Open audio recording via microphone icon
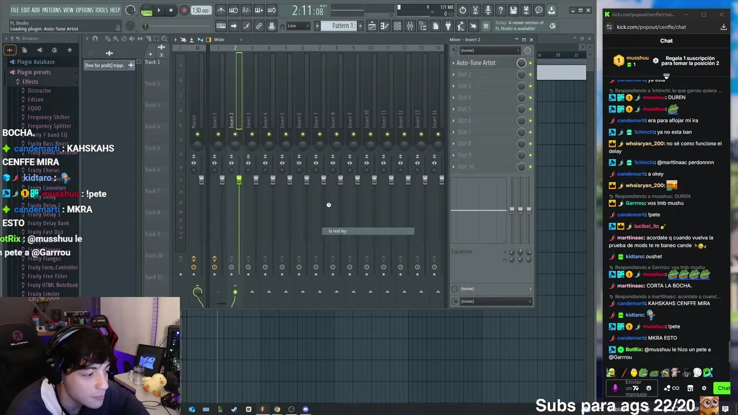 (x=488, y=10)
